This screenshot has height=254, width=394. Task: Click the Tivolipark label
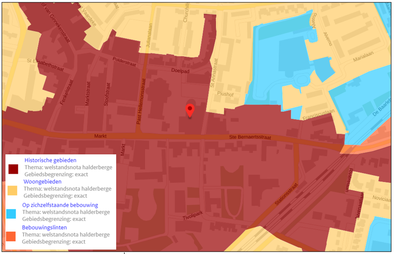pyautogui.click(x=192, y=216)
